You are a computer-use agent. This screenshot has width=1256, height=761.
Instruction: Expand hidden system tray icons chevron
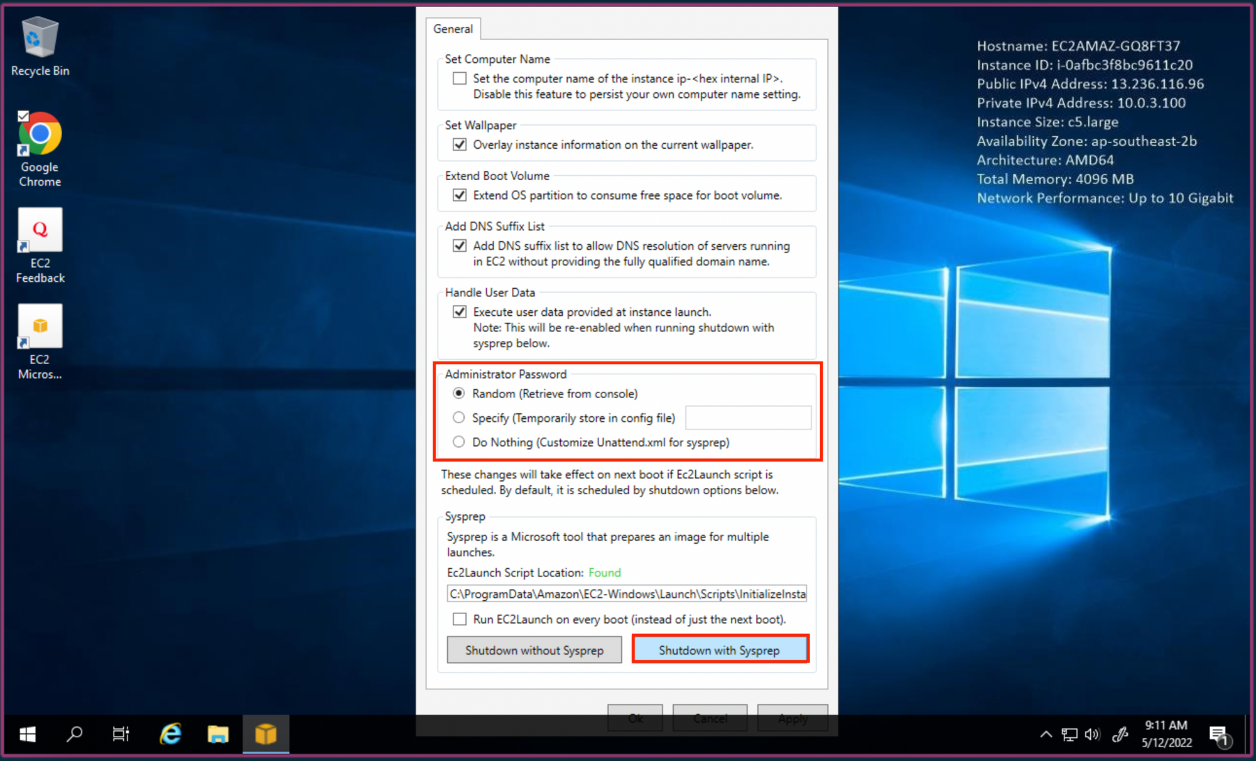click(1046, 734)
